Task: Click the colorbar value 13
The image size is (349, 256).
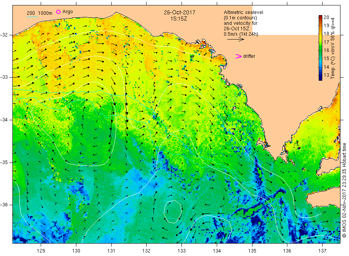Action: point(326,75)
